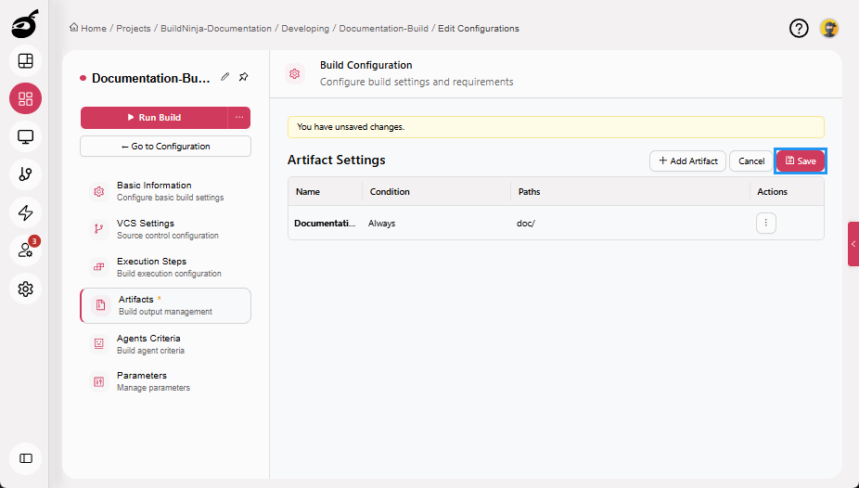Open BuildNinja-Documentation breadcrumb
The image size is (859, 488).
click(216, 28)
